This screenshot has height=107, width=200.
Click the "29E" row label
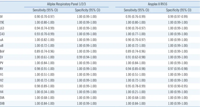click(x=2, y=22)
